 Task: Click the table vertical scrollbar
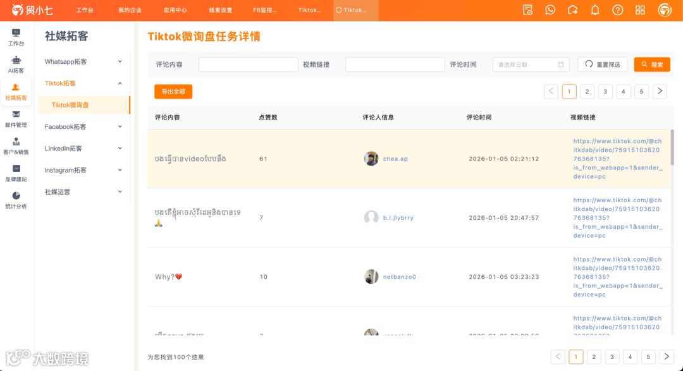click(672, 147)
